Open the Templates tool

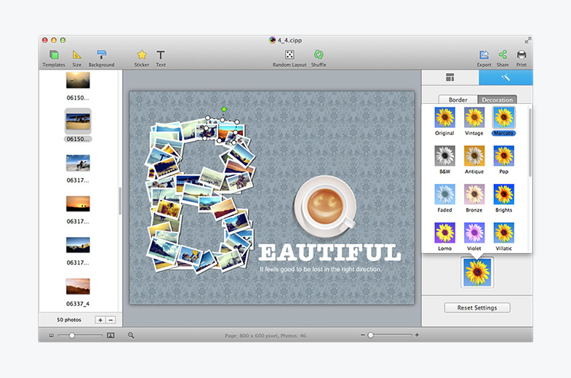pyautogui.click(x=54, y=55)
